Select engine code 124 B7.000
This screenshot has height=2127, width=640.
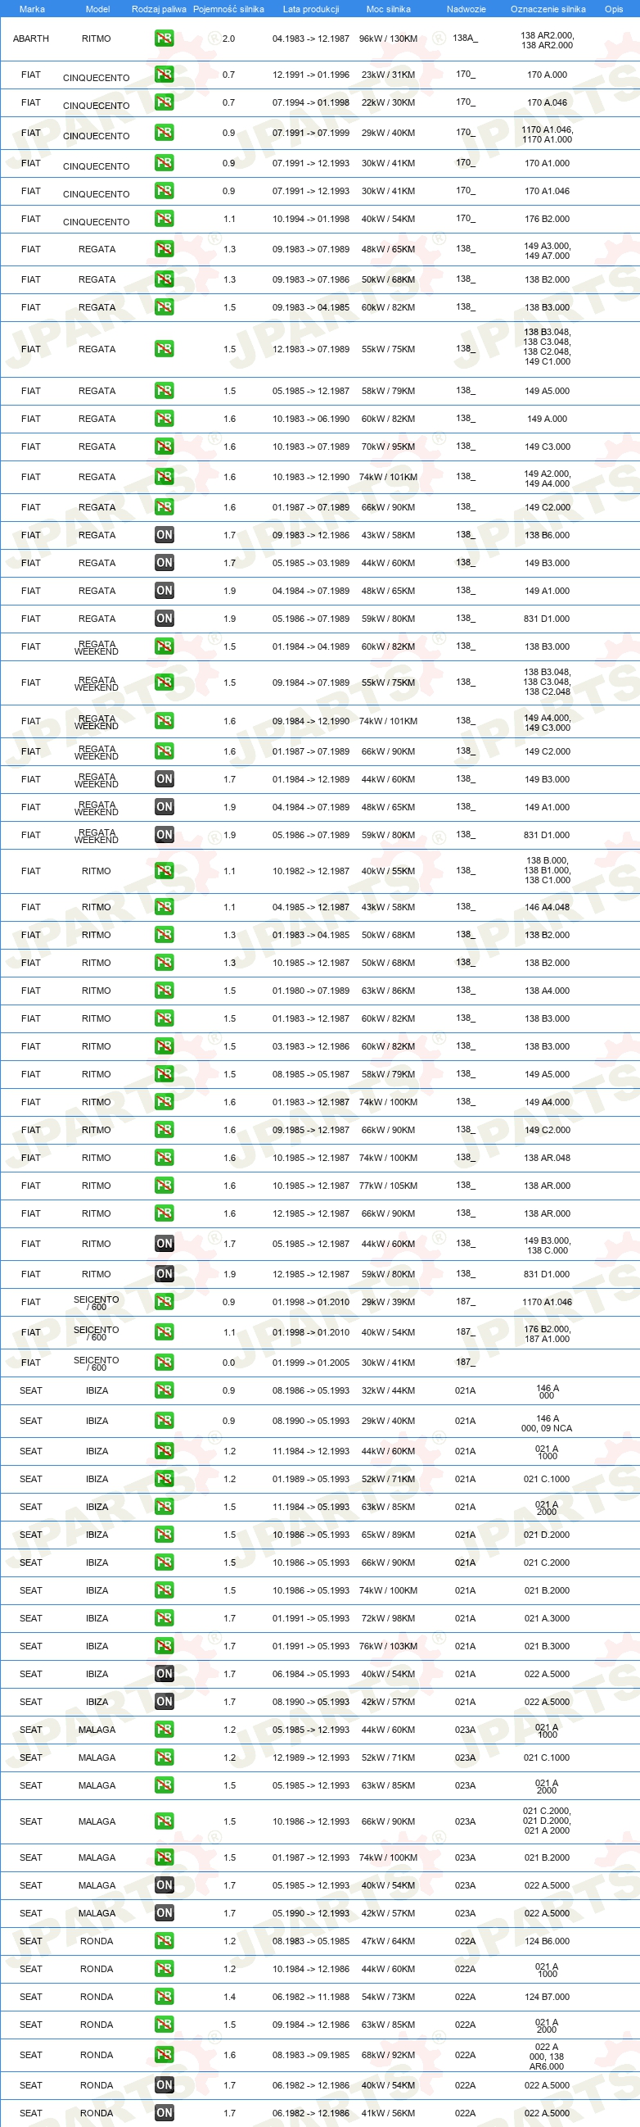(547, 1997)
